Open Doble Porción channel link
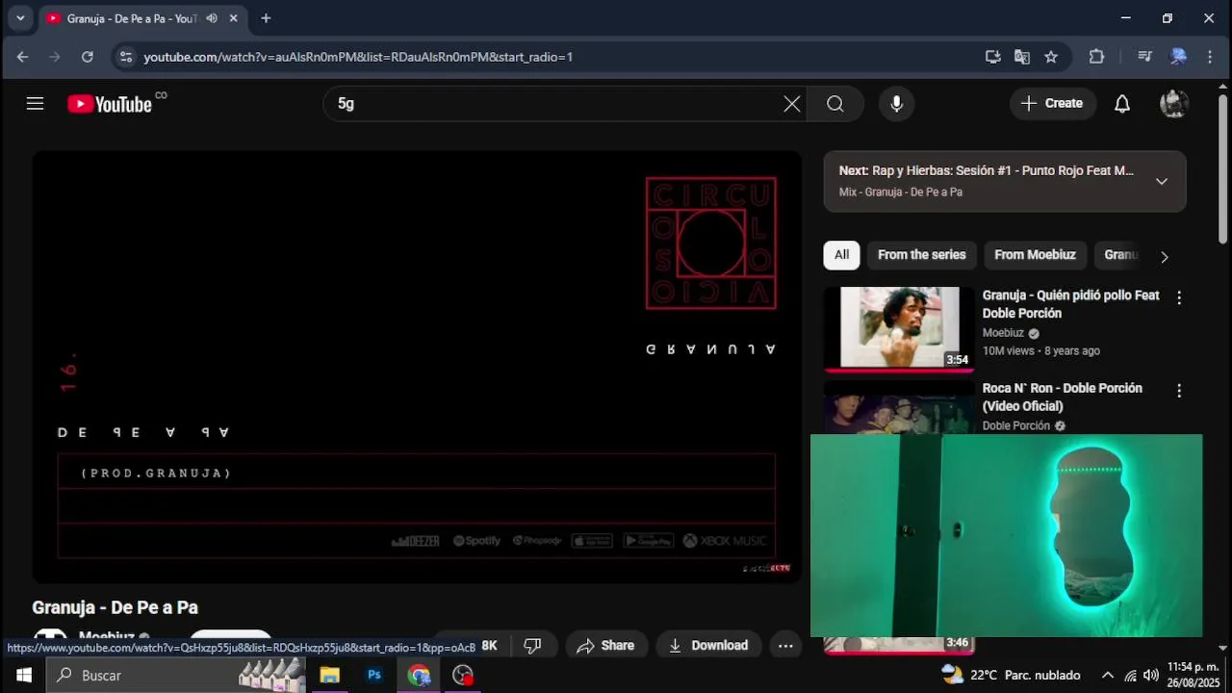The width and height of the screenshot is (1232, 693). pyautogui.click(x=1015, y=425)
